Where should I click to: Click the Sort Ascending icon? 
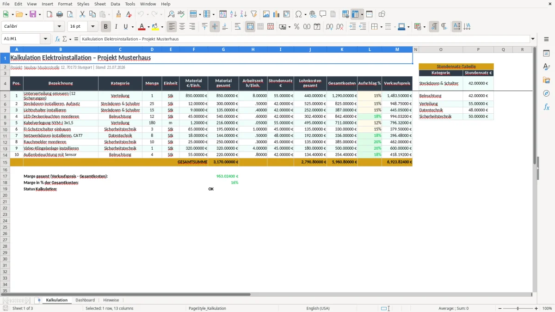pos(234,14)
